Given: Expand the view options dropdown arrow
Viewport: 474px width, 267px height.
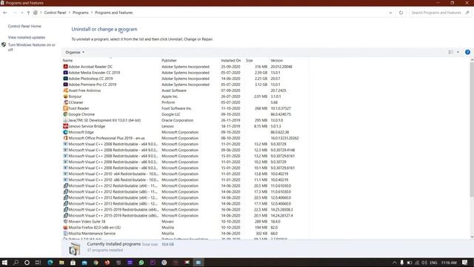Looking at the screenshot, I should coord(458,52).
